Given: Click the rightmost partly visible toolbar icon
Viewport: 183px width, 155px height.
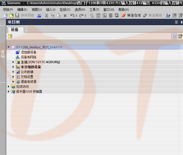Looking at the screenshot, I should coord(181,15).
